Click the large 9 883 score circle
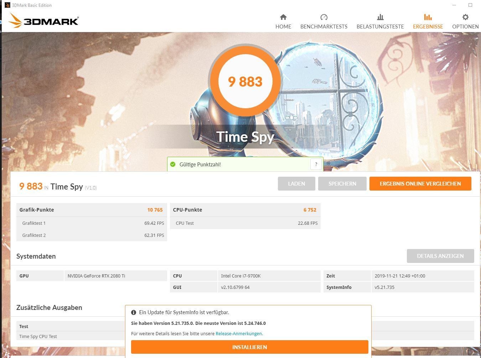This screenshot has width=481, height=358. [245, 81]
